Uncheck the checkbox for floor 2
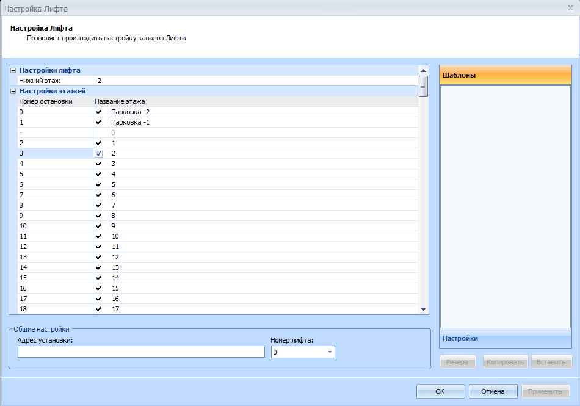This screenshot has width=580, height=406. (x=99, y=154)
